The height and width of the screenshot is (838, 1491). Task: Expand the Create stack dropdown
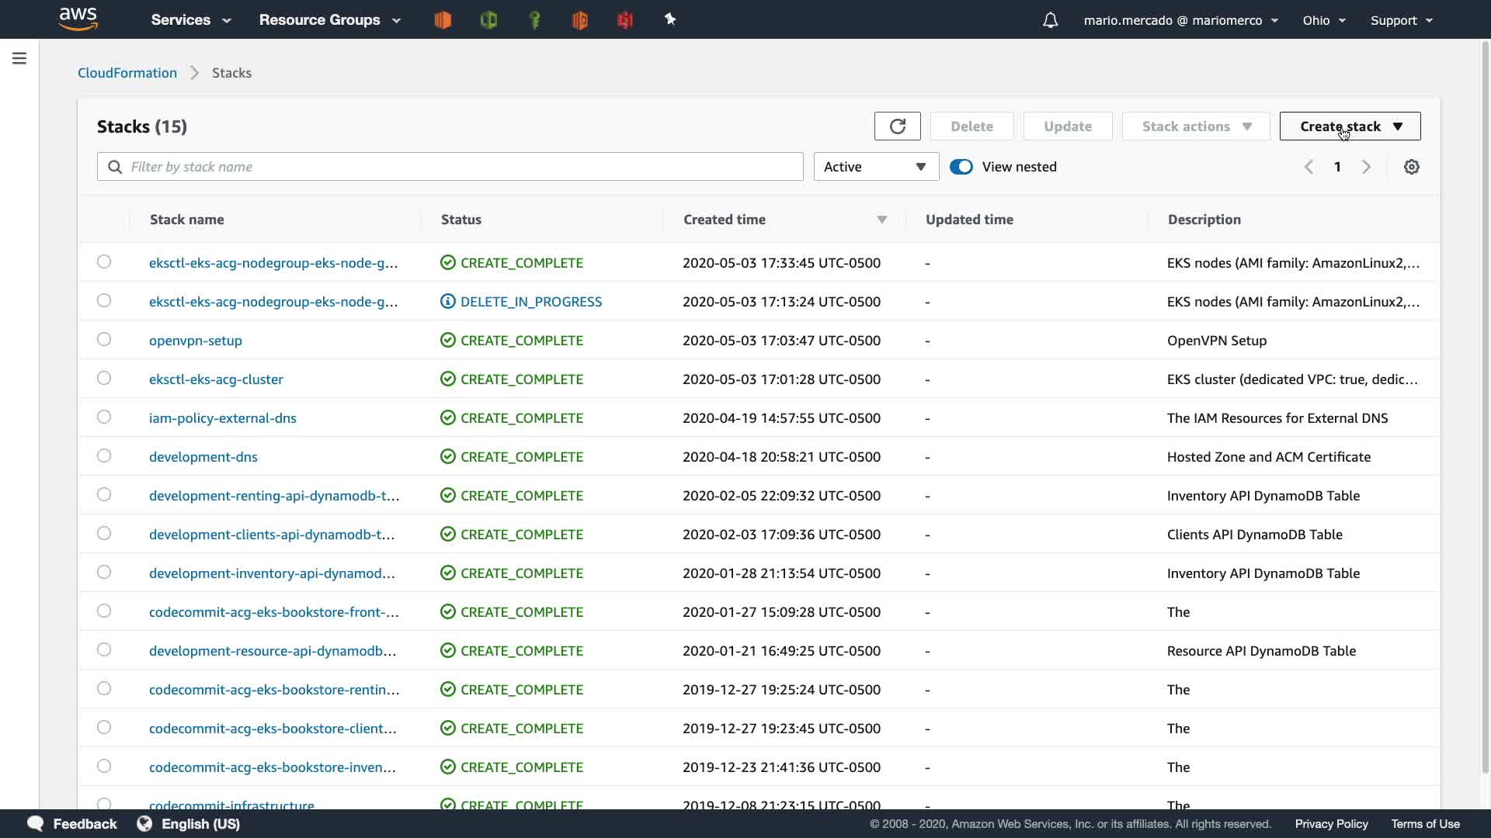[x=1350, y=126]
